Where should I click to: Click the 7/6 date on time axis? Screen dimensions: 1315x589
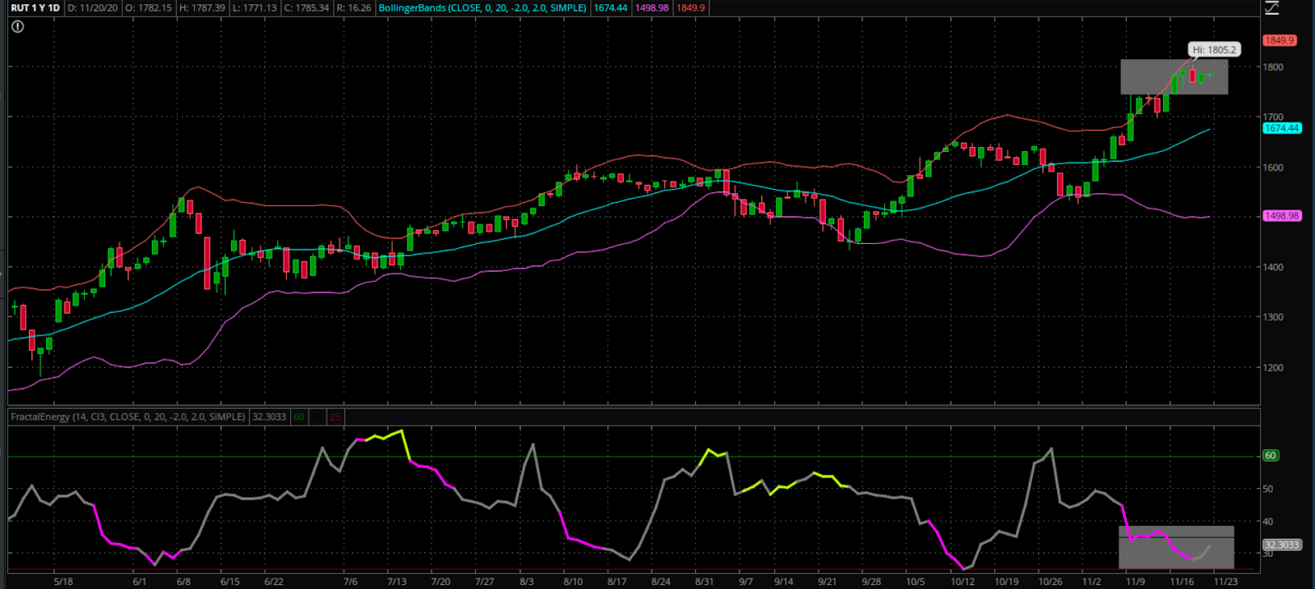tap(350, 582)
